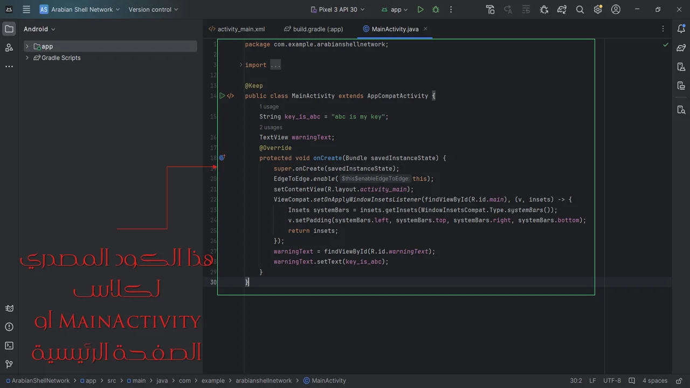Open More tool windows on left strip
Image resolution: width=690 pixels, height=388 pixels.
click(9, 66)
